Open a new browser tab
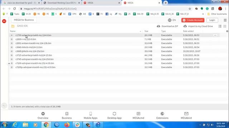229x128 pixels. pyautogui.click(x=165, y=3)
